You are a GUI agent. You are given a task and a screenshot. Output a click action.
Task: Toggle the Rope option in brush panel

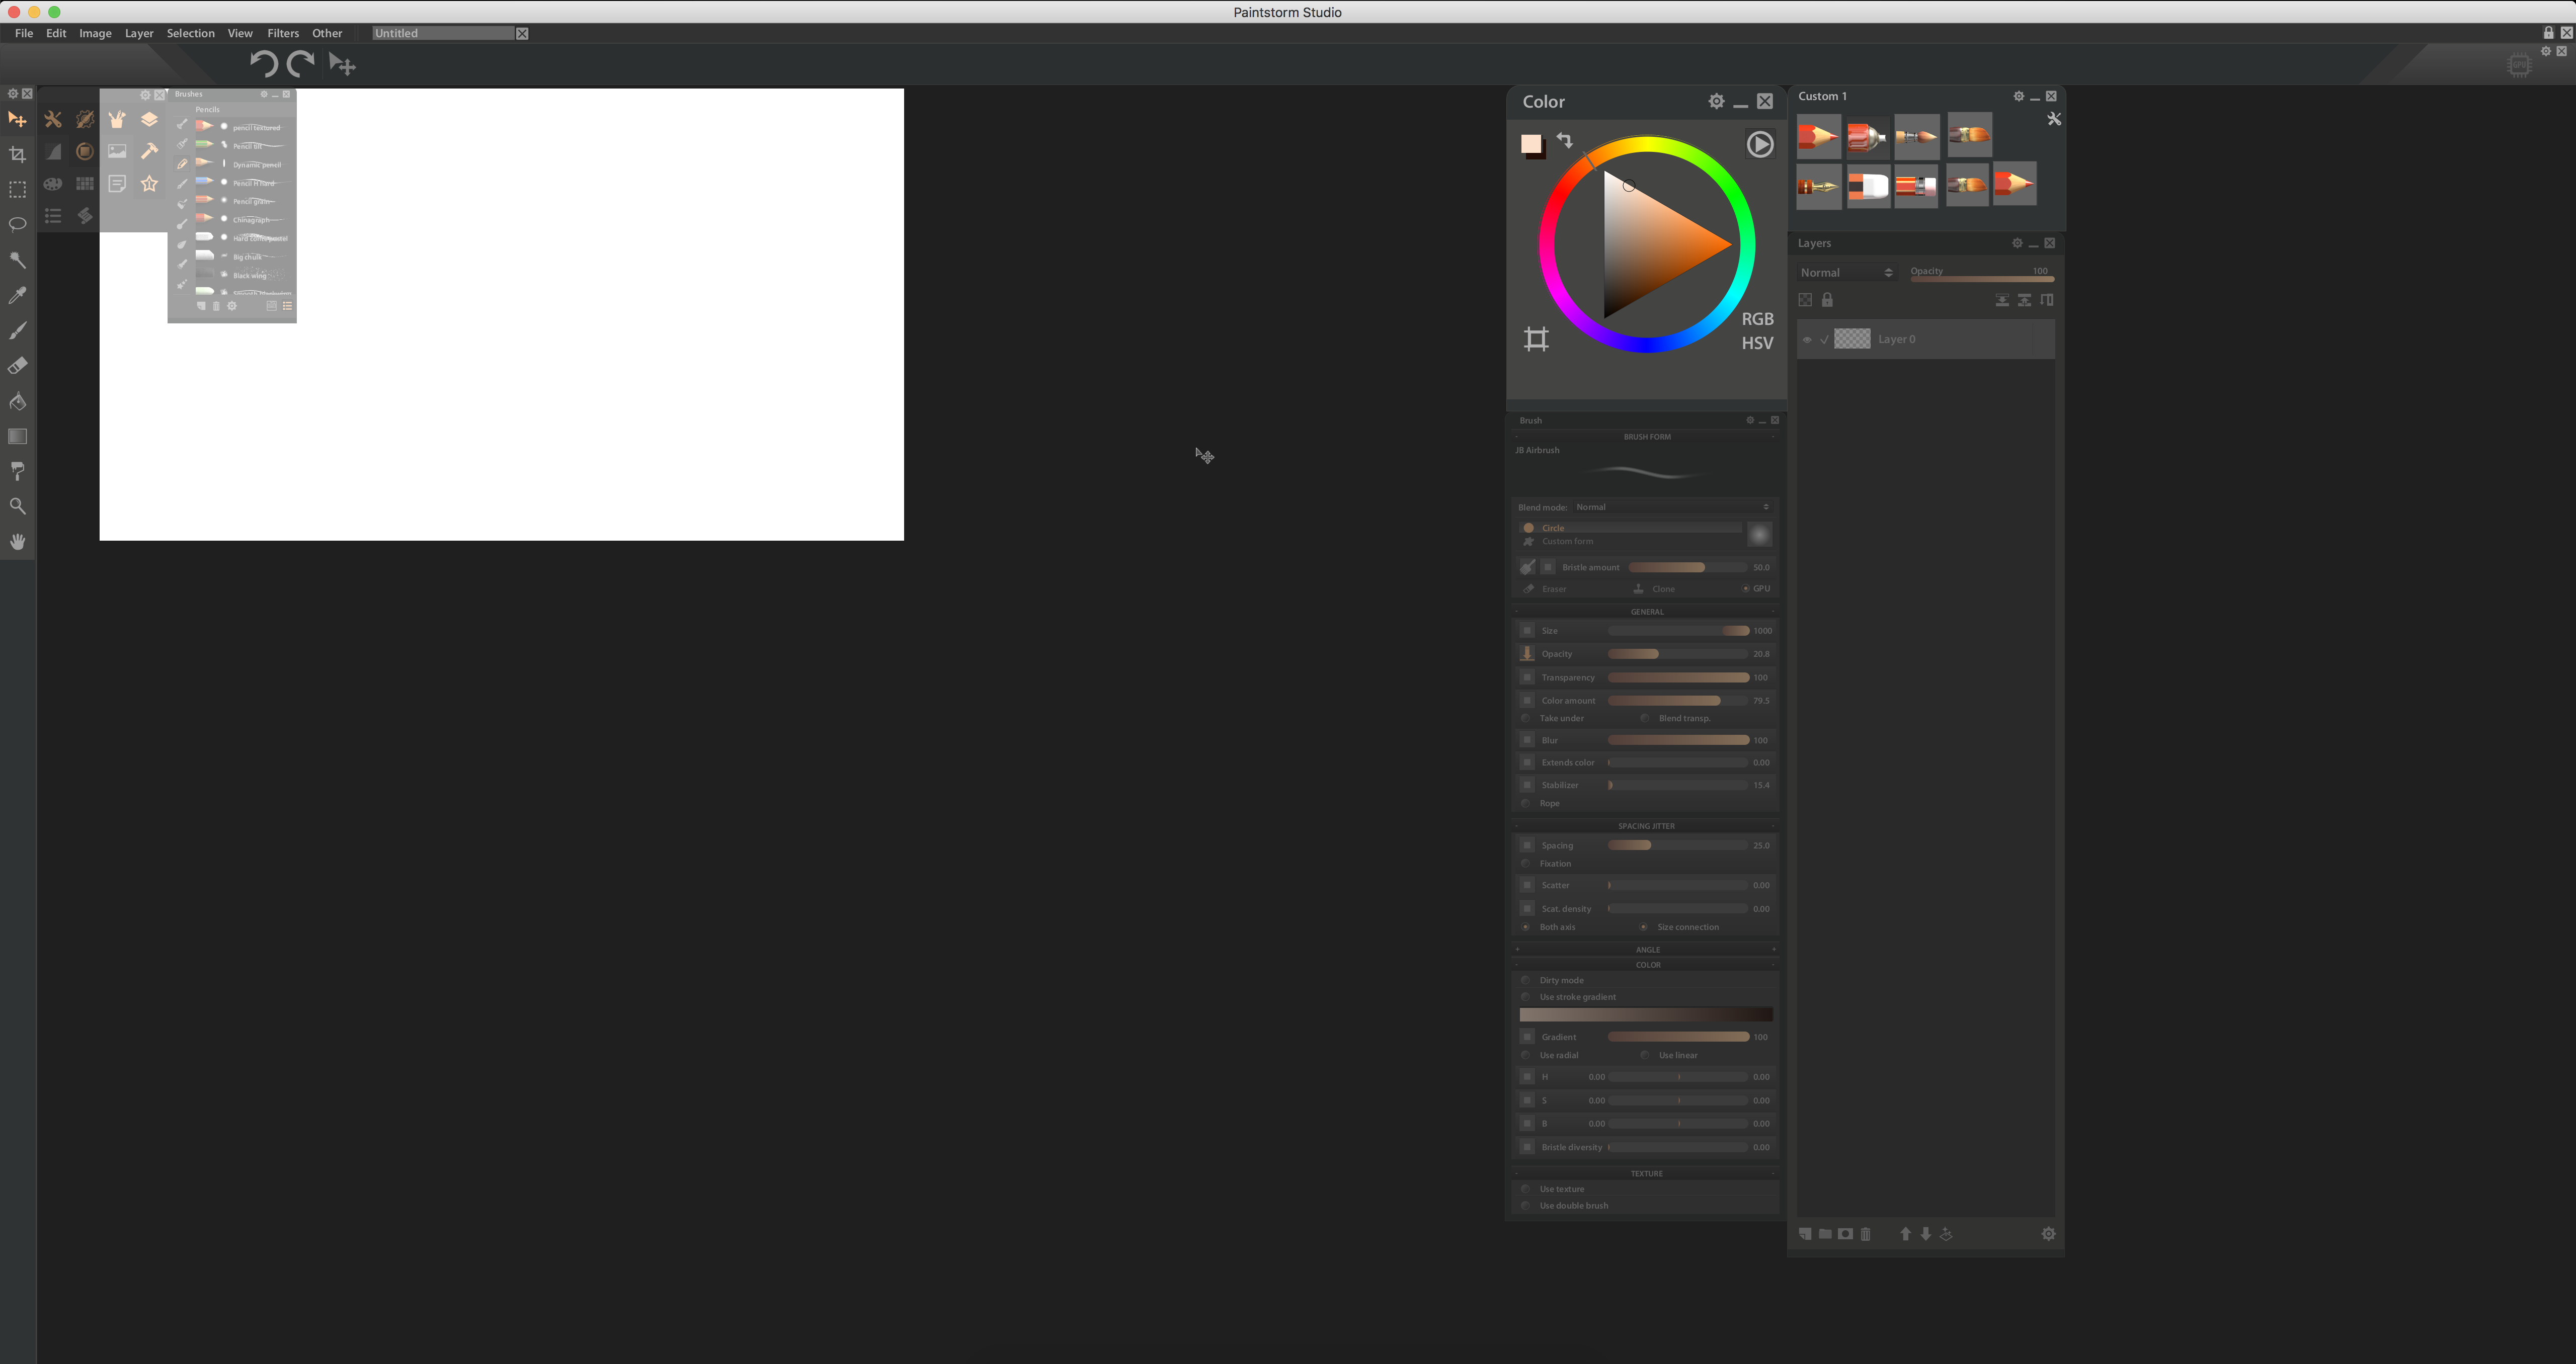1526,803
